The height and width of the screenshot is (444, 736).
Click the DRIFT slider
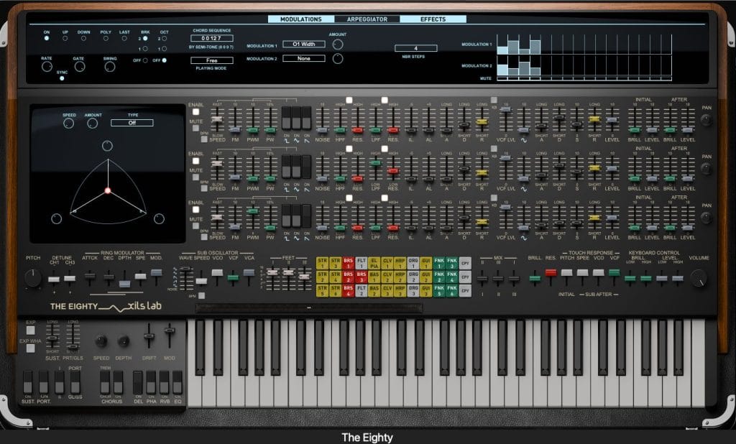tap(149, 336)
